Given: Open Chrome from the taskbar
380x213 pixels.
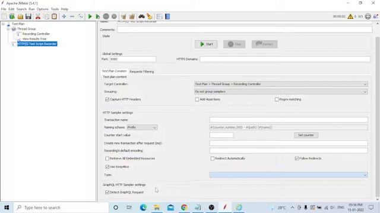Looking at the screenshot, I should (x=184, y=208).
